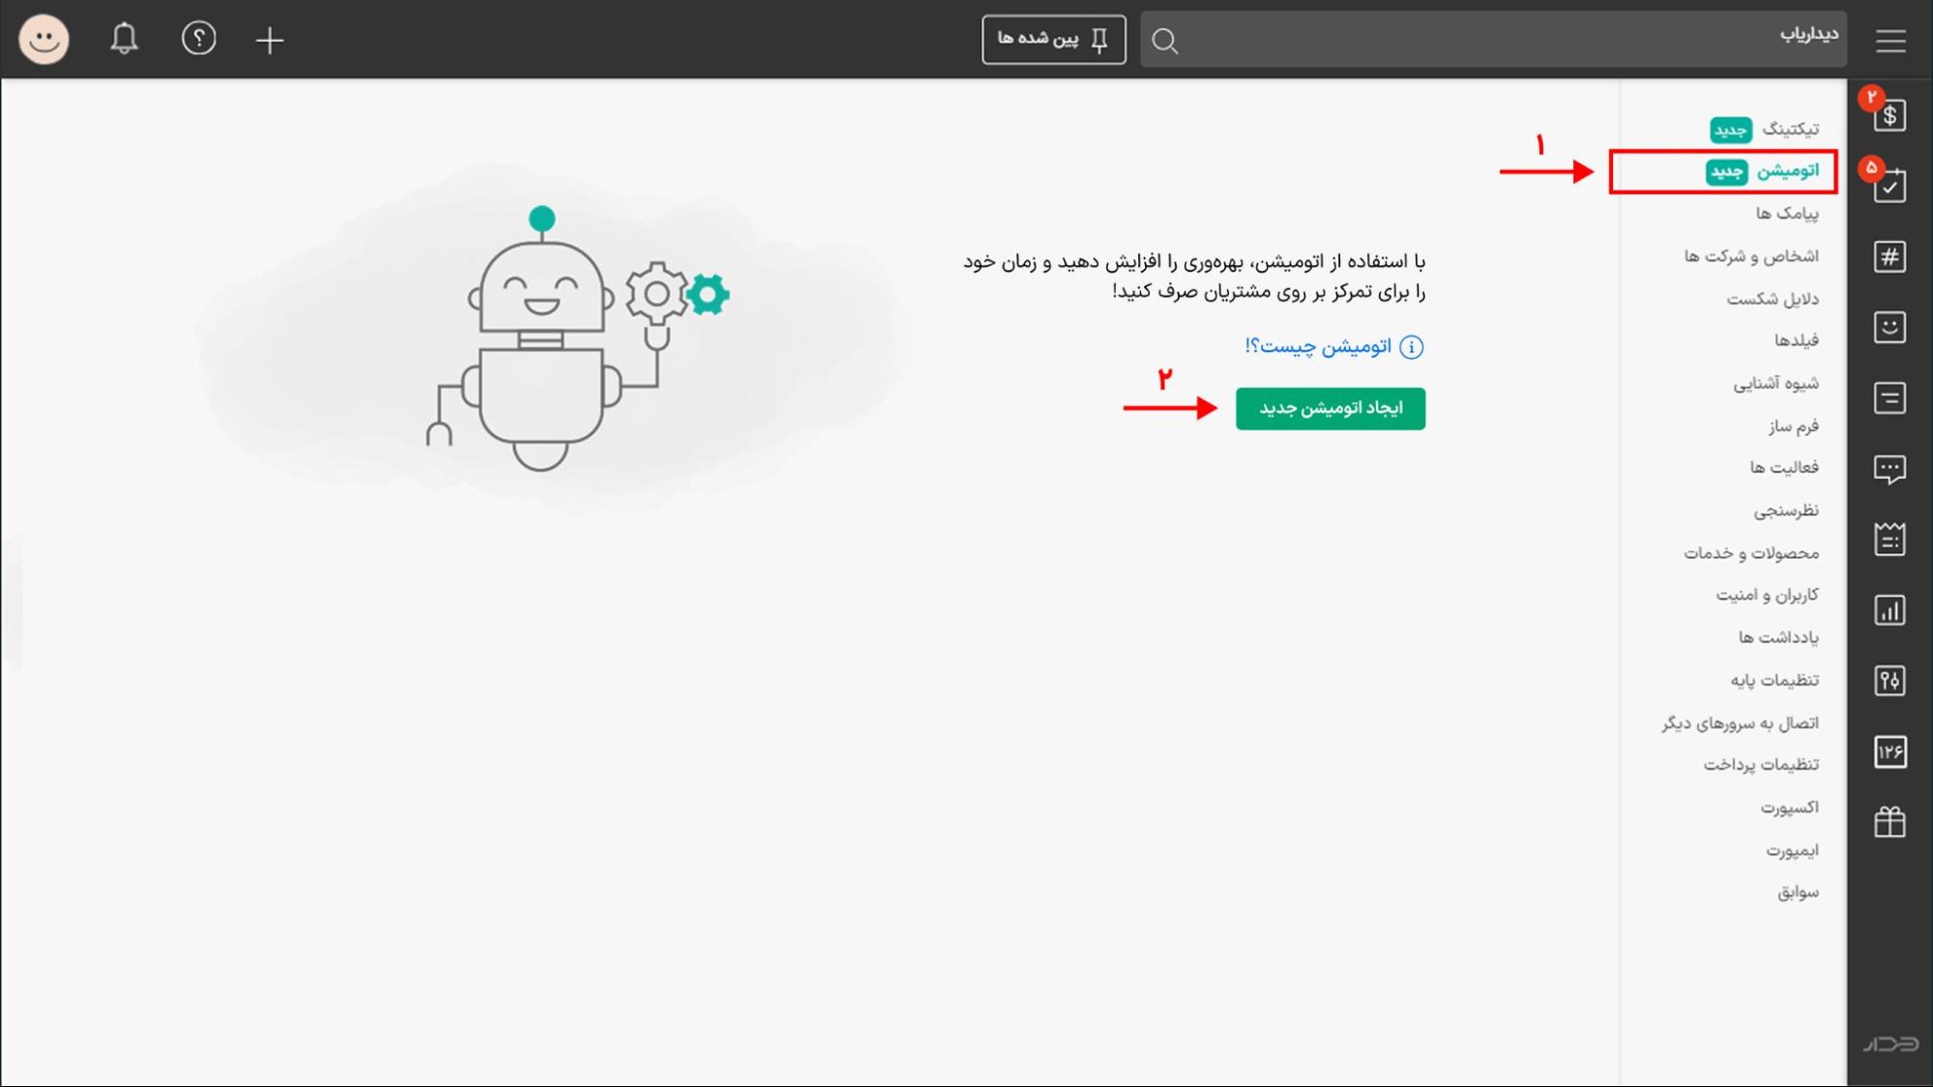Click the hashtag sidebar icon
This screenshot has height=1087, width=1933.
(1889, 256)
